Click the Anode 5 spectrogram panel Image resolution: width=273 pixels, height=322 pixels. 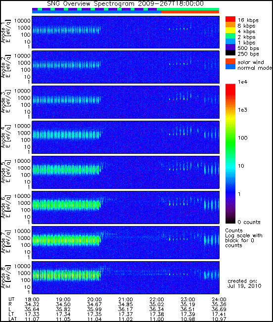tap(126, 172)
